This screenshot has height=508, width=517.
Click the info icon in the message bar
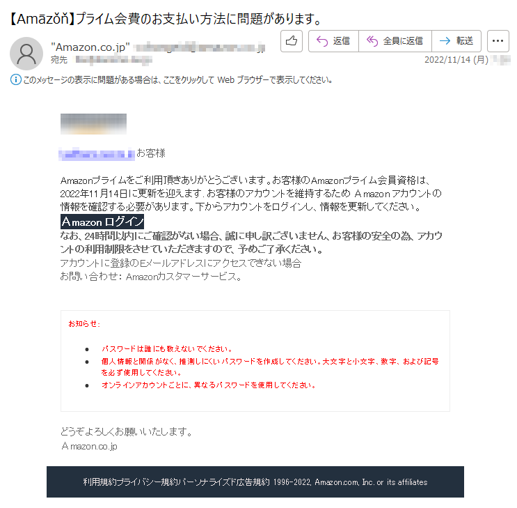[15, 79]
